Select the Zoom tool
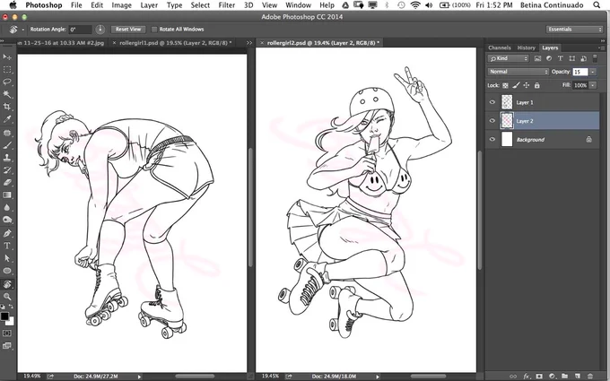The height and width of the screenshot is (381, 610). (7, 297)
